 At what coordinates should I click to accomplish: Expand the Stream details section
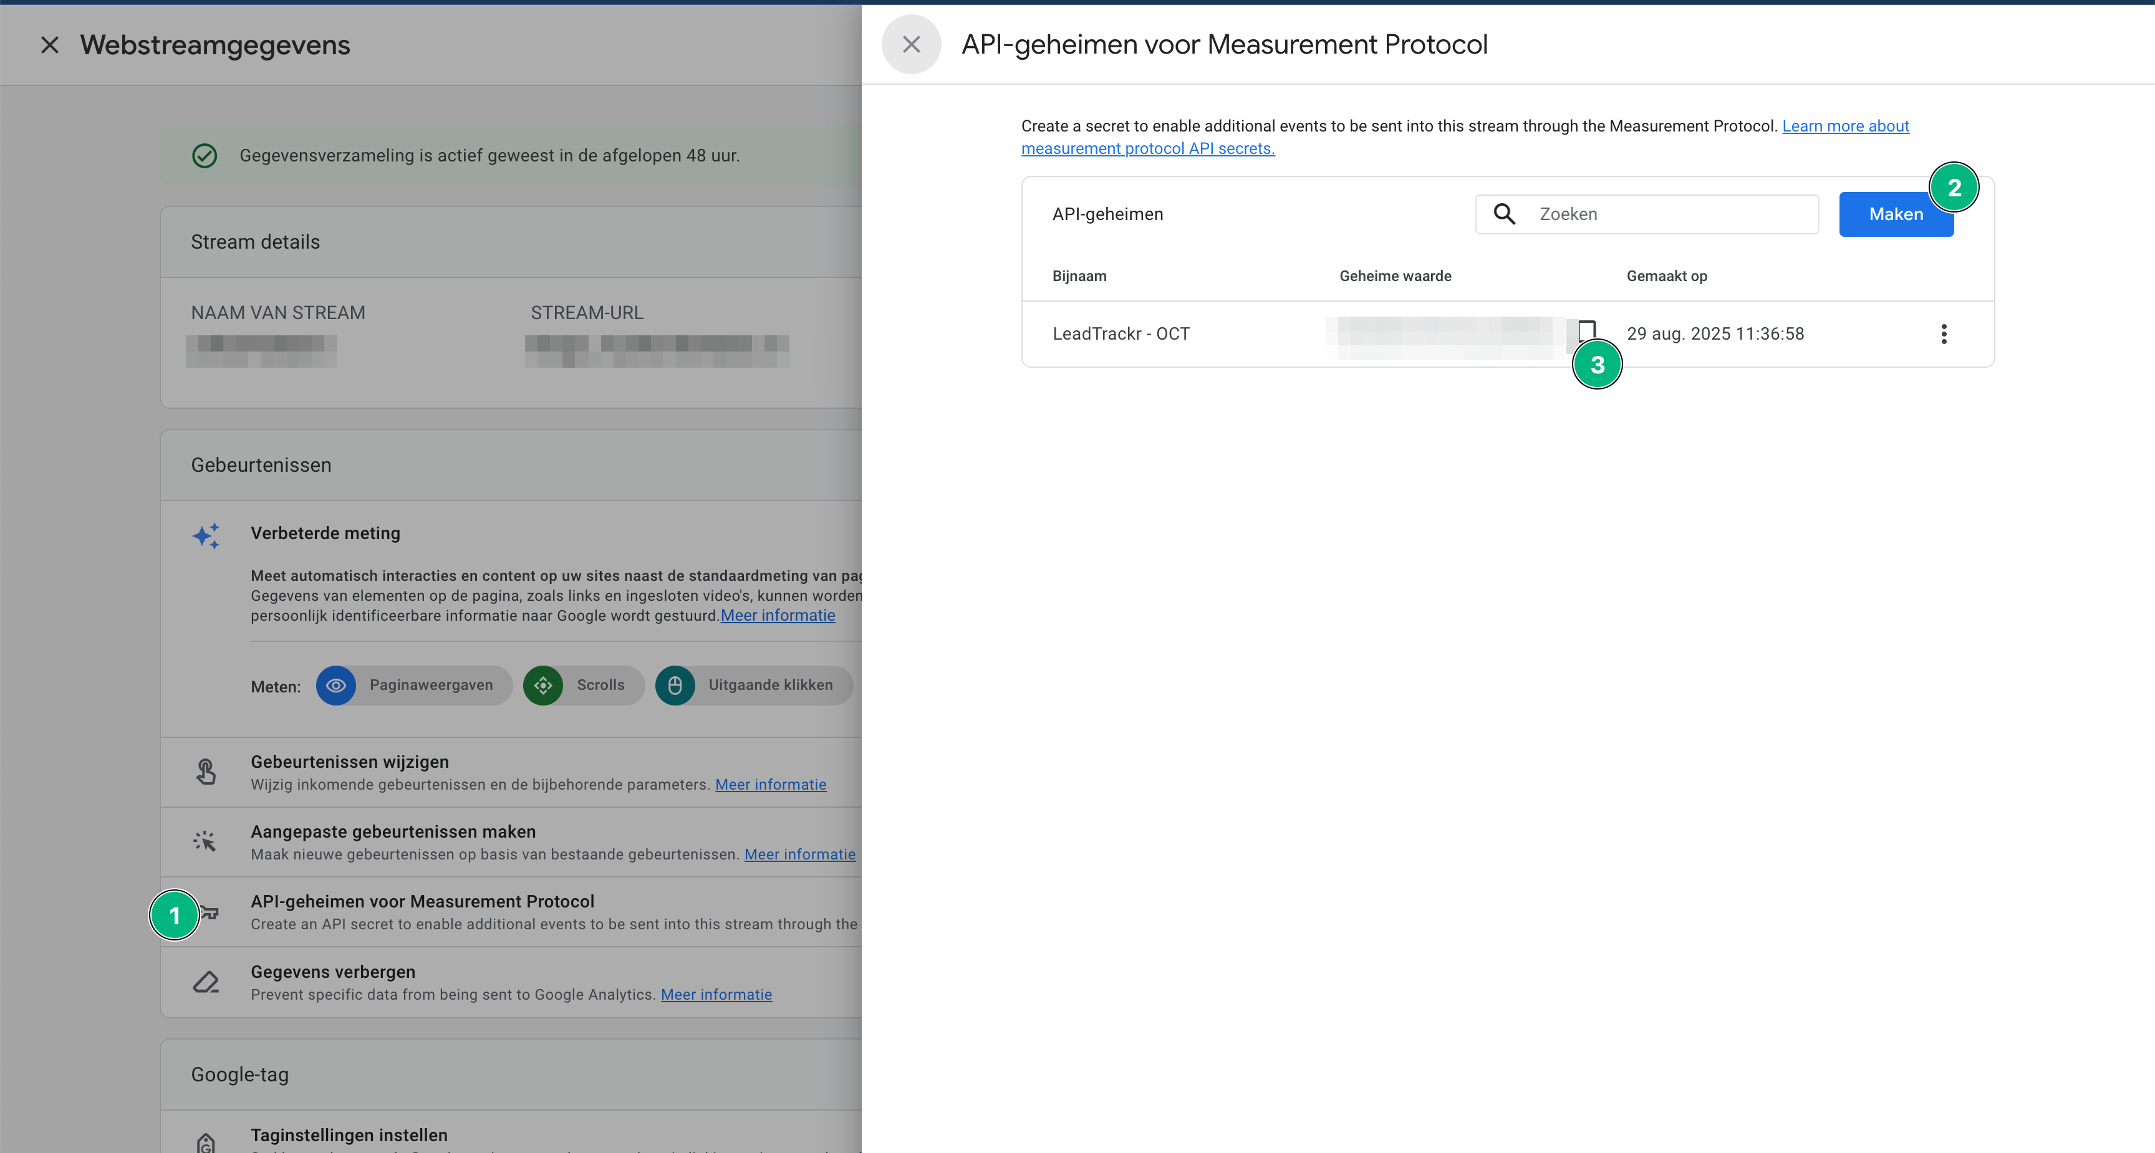click(256, 242)
